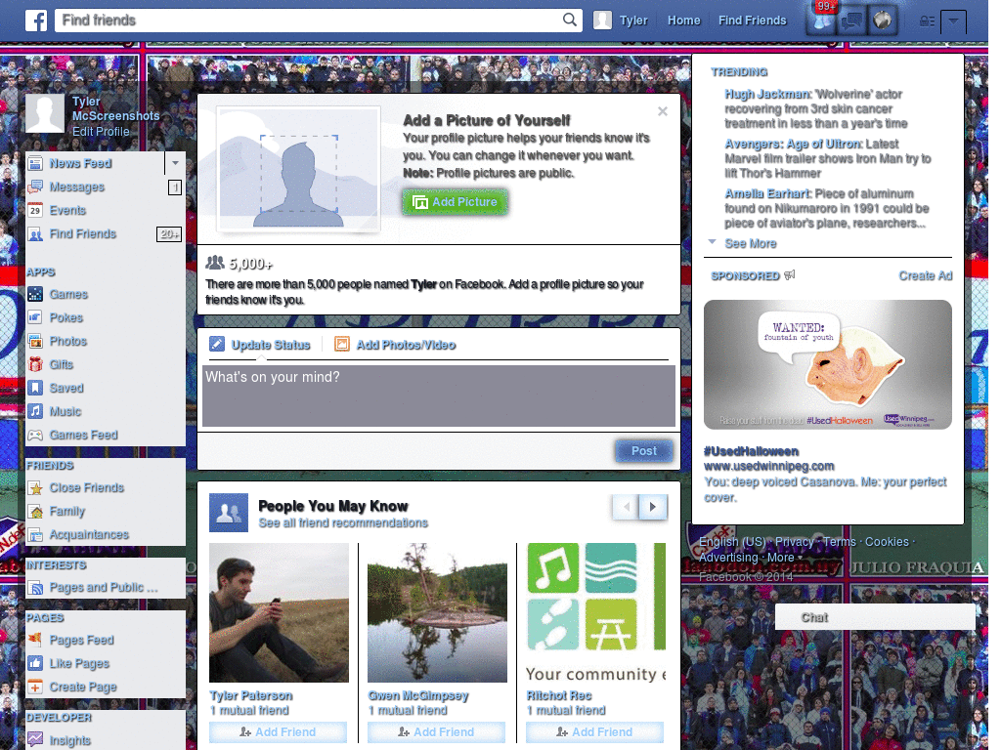Open Messages in the sidebar
The height and width of the screenshot is (750, 1001).
pos(76,187)
